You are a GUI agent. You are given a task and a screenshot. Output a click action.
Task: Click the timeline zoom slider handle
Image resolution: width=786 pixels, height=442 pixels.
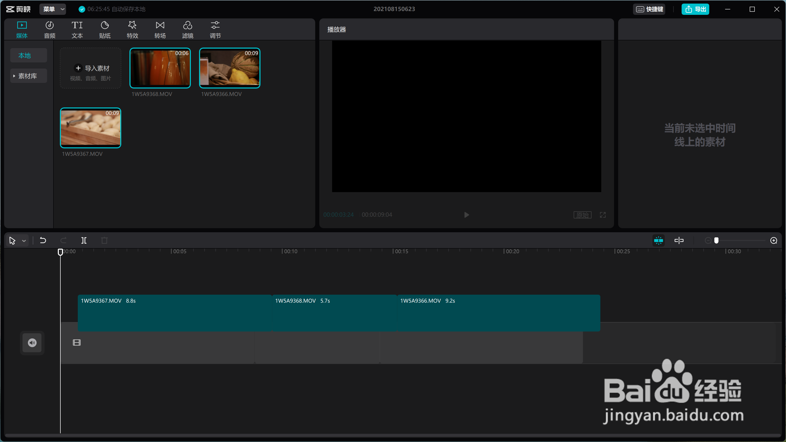coord(716,240)
